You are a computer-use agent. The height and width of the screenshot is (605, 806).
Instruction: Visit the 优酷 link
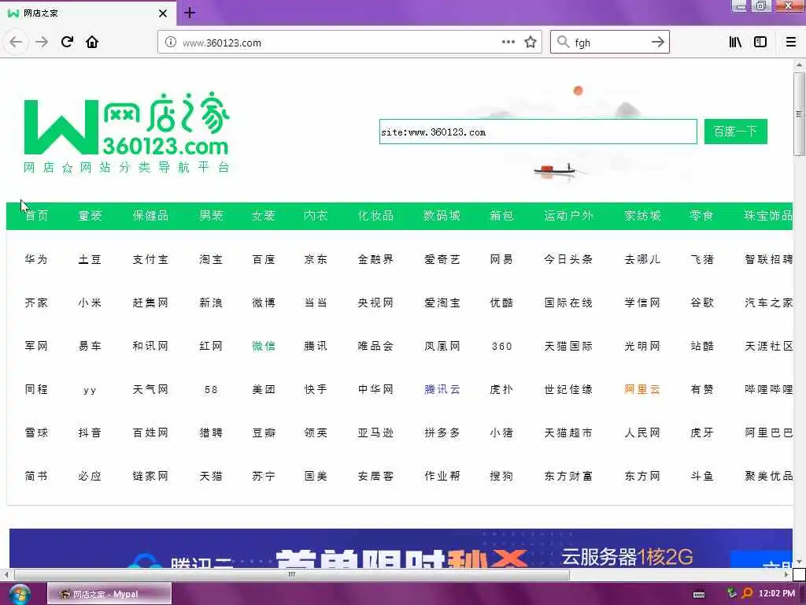501,302
